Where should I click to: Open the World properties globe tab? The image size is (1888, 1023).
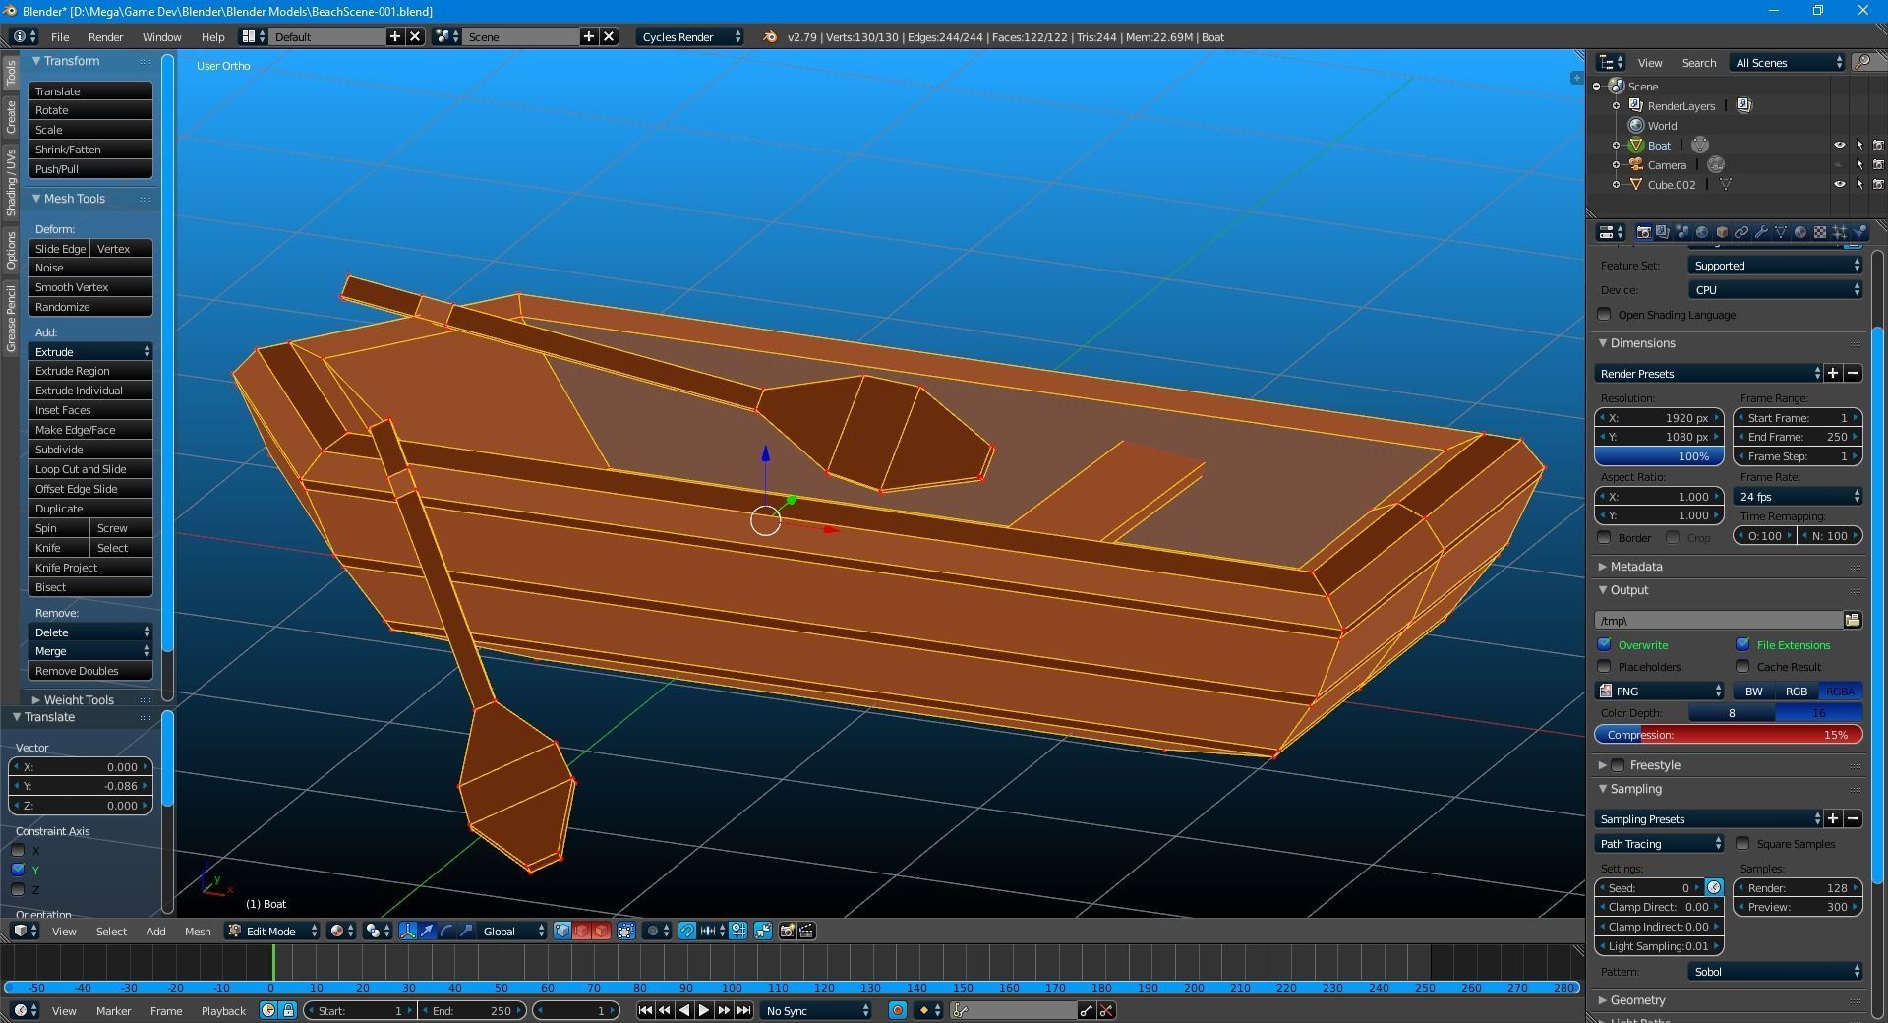point(1701,232)
